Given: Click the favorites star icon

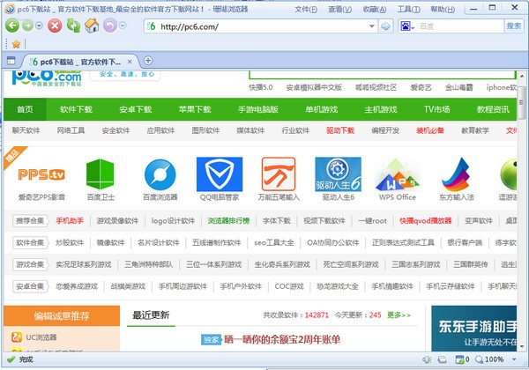Looking at the screenshot, I should pos(16,44).
